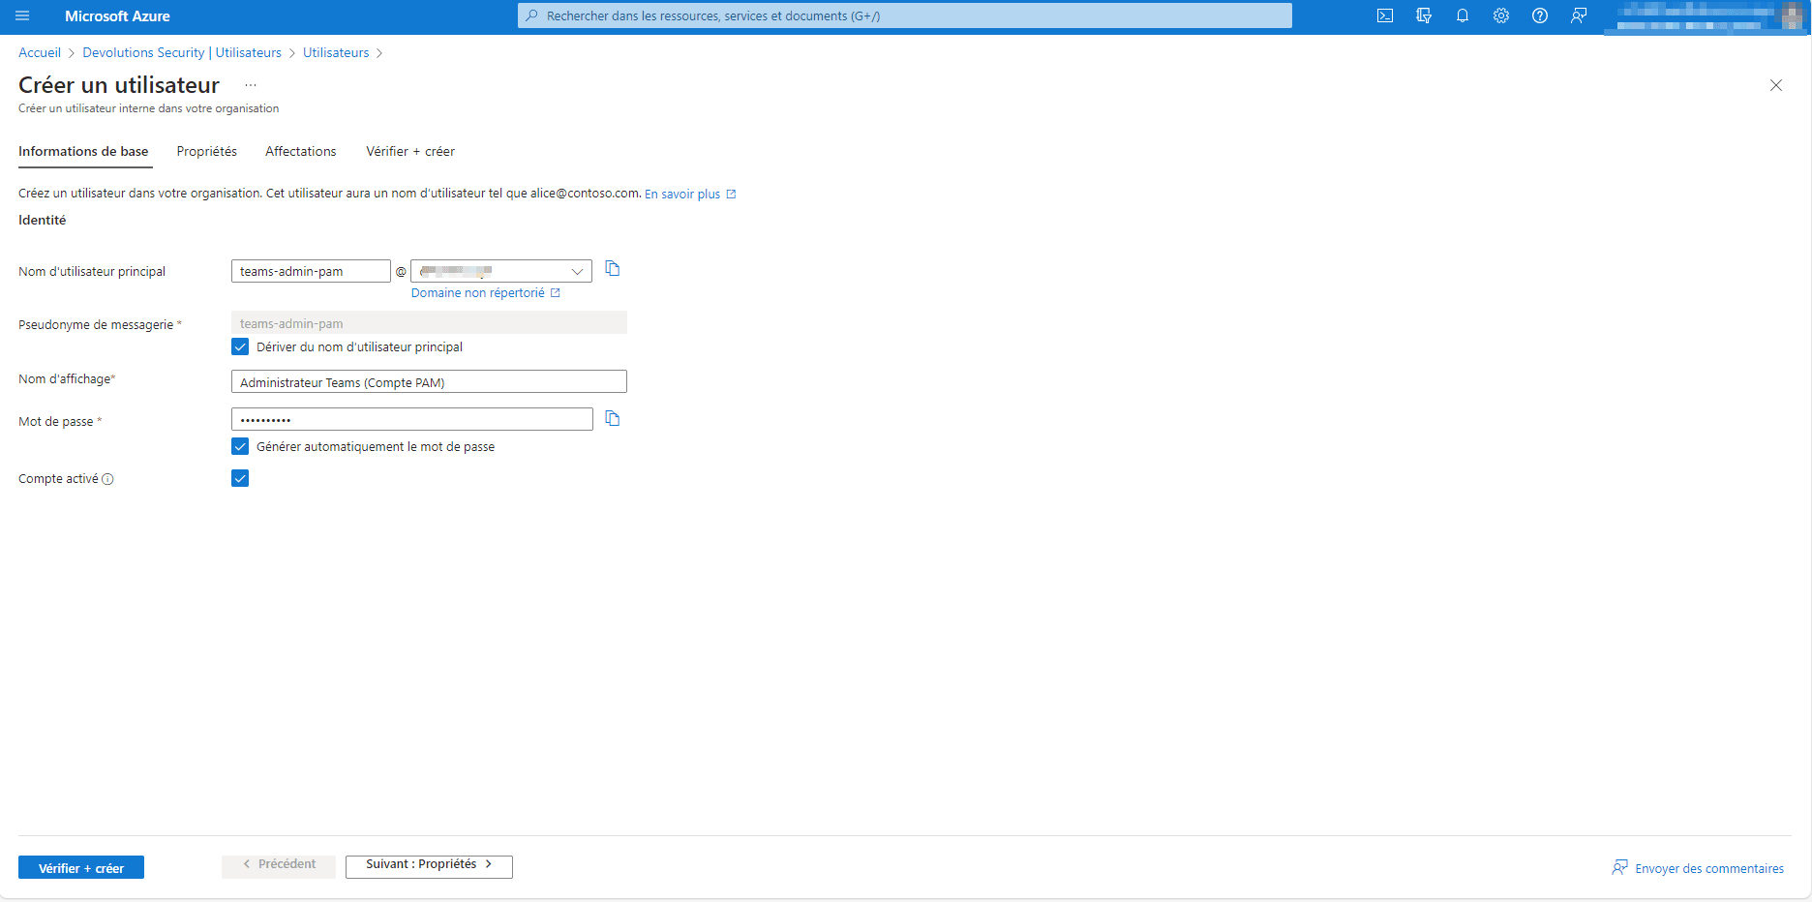
Task: Open the directories and subscriptions filter icon
Action: pos(1424,16)
